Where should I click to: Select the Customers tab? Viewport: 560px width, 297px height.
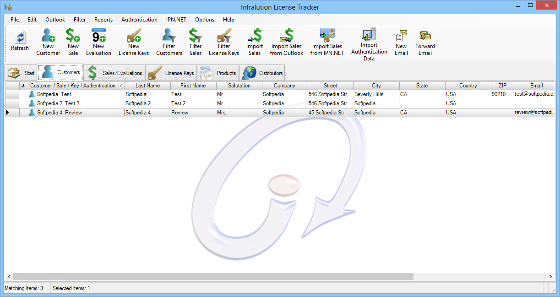tap(60, 72)
